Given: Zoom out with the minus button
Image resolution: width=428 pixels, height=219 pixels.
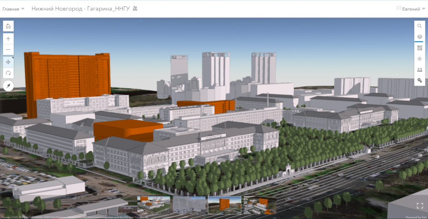Looking at the screenshot, I should pos(8,50).
